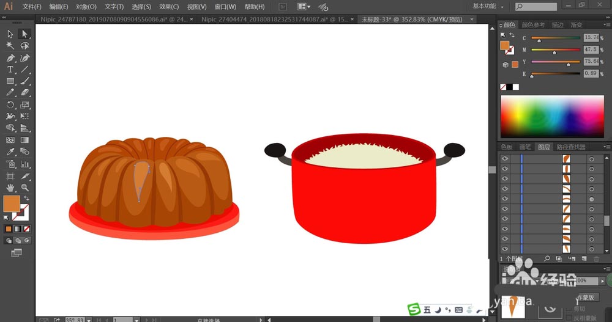Viewport: 612px width, 322px height.
Task: Select the Type tool
Action: coord(10,70)
